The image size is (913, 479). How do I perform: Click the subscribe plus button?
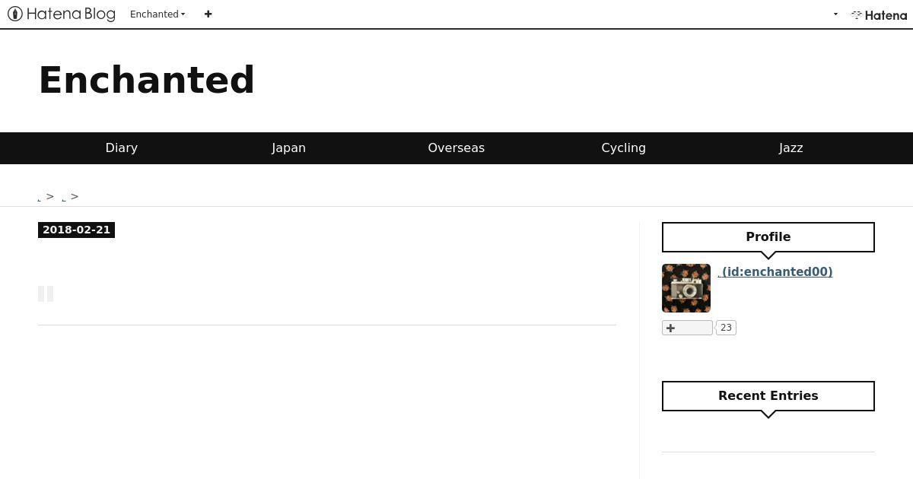[687, 328]
